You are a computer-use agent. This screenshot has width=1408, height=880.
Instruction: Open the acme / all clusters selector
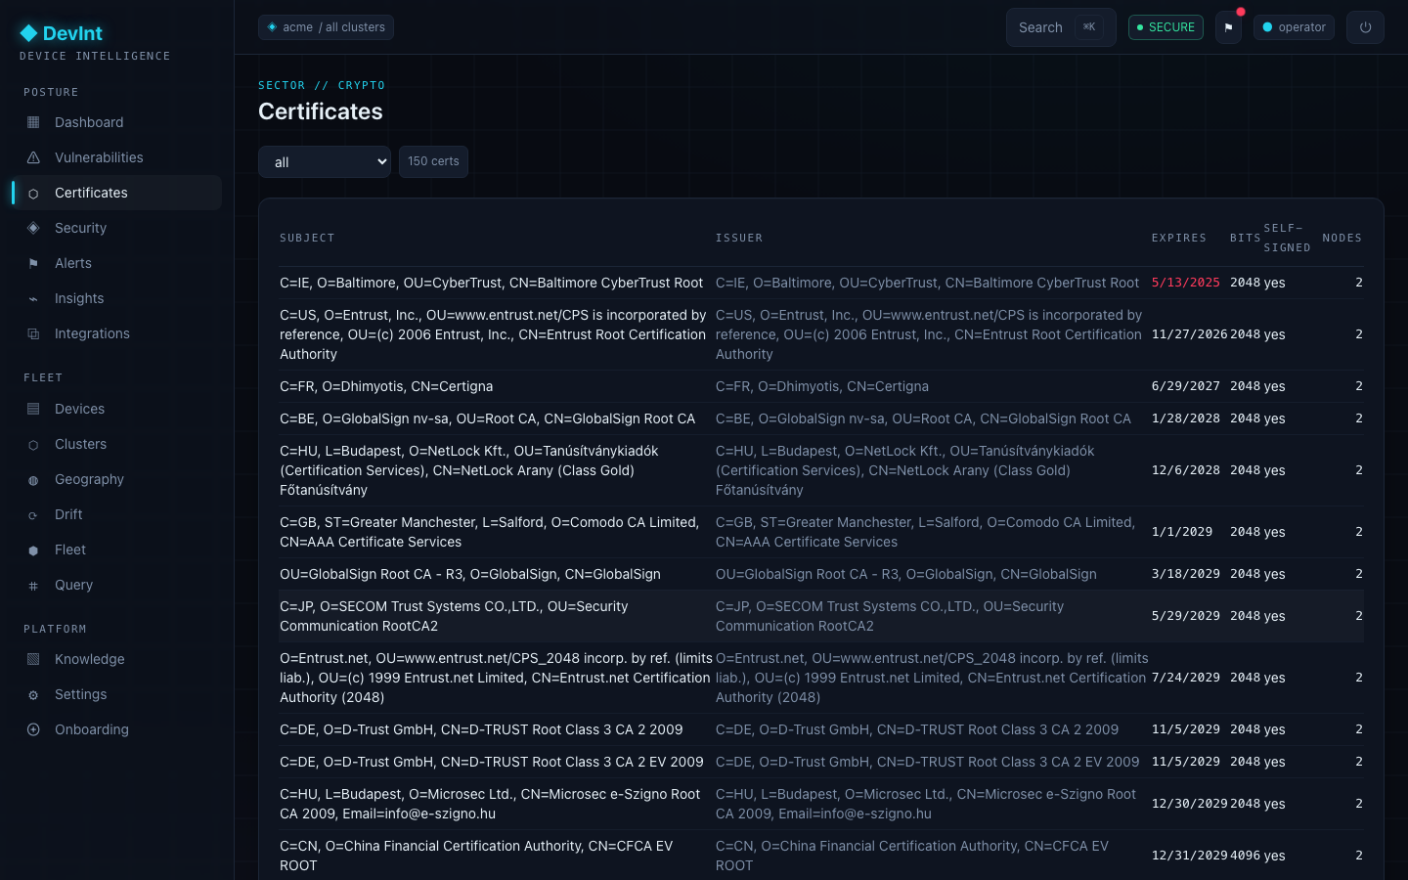pos(326,27)
